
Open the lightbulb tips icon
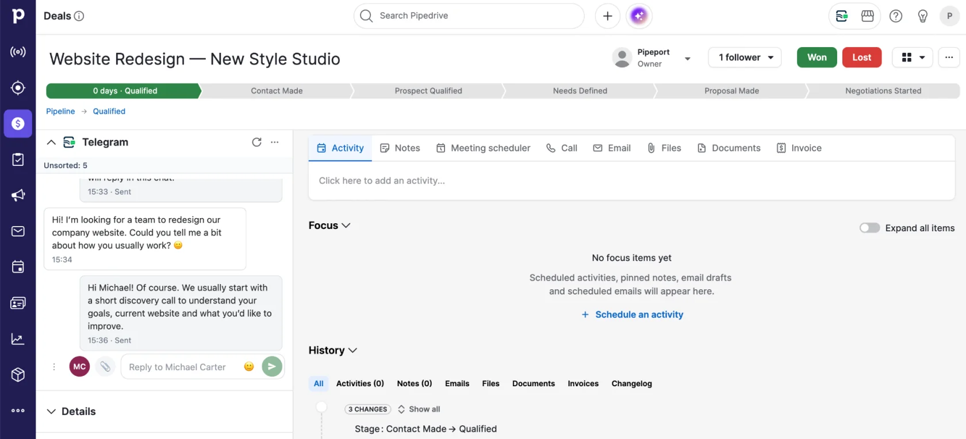(923, 16)
